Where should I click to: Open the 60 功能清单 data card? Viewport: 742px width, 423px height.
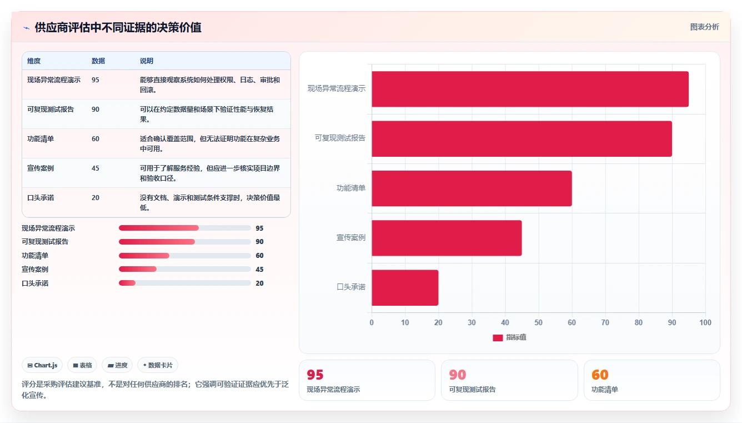[652, 380]
